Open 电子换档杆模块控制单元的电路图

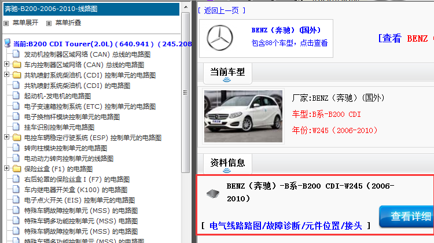tap(72, 117)
